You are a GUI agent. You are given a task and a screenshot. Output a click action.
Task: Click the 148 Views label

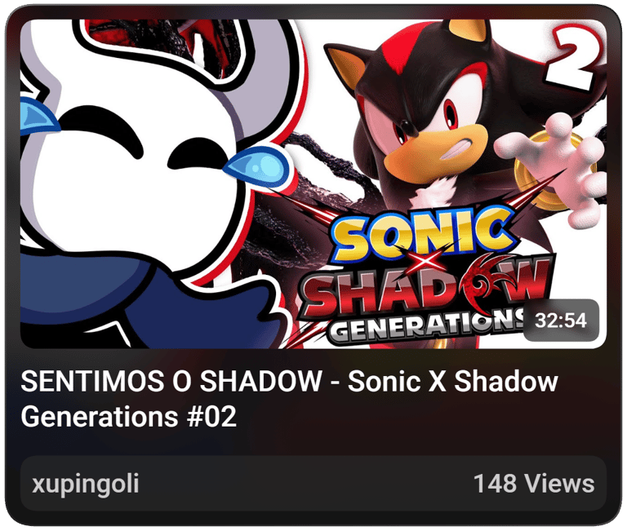(x=534, y=484)
